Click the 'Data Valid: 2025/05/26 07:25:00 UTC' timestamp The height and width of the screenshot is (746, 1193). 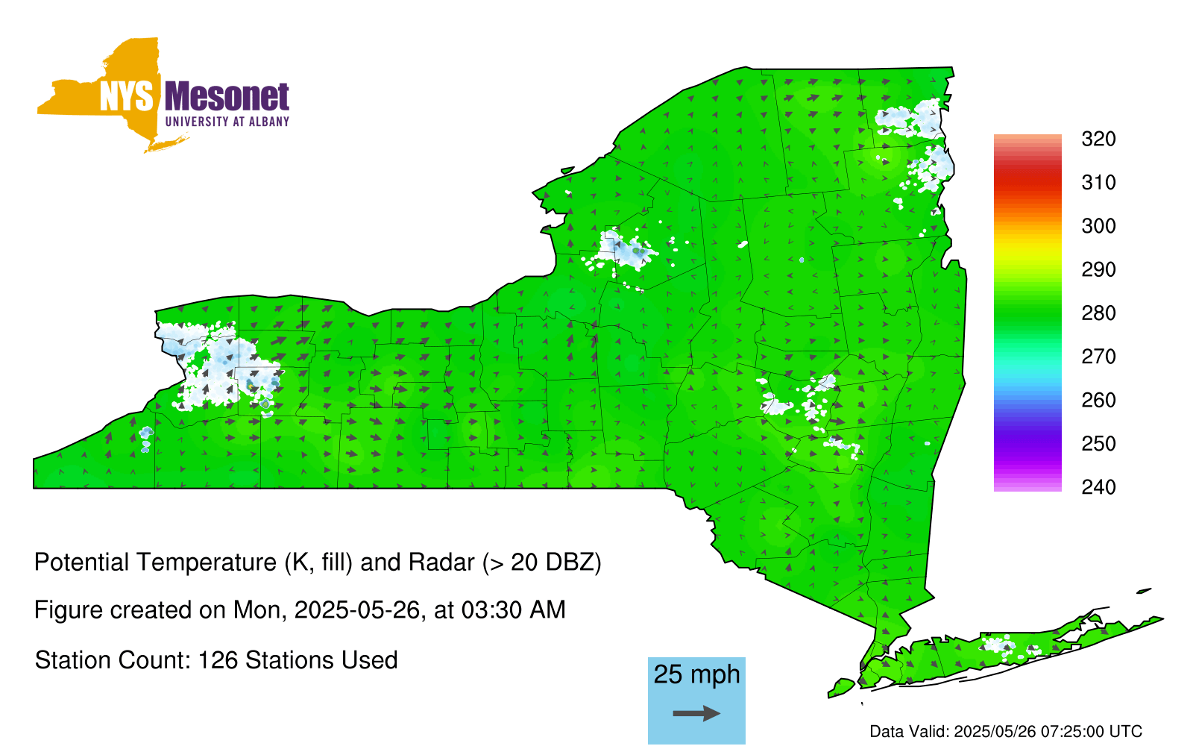[x=1006, y=732]
